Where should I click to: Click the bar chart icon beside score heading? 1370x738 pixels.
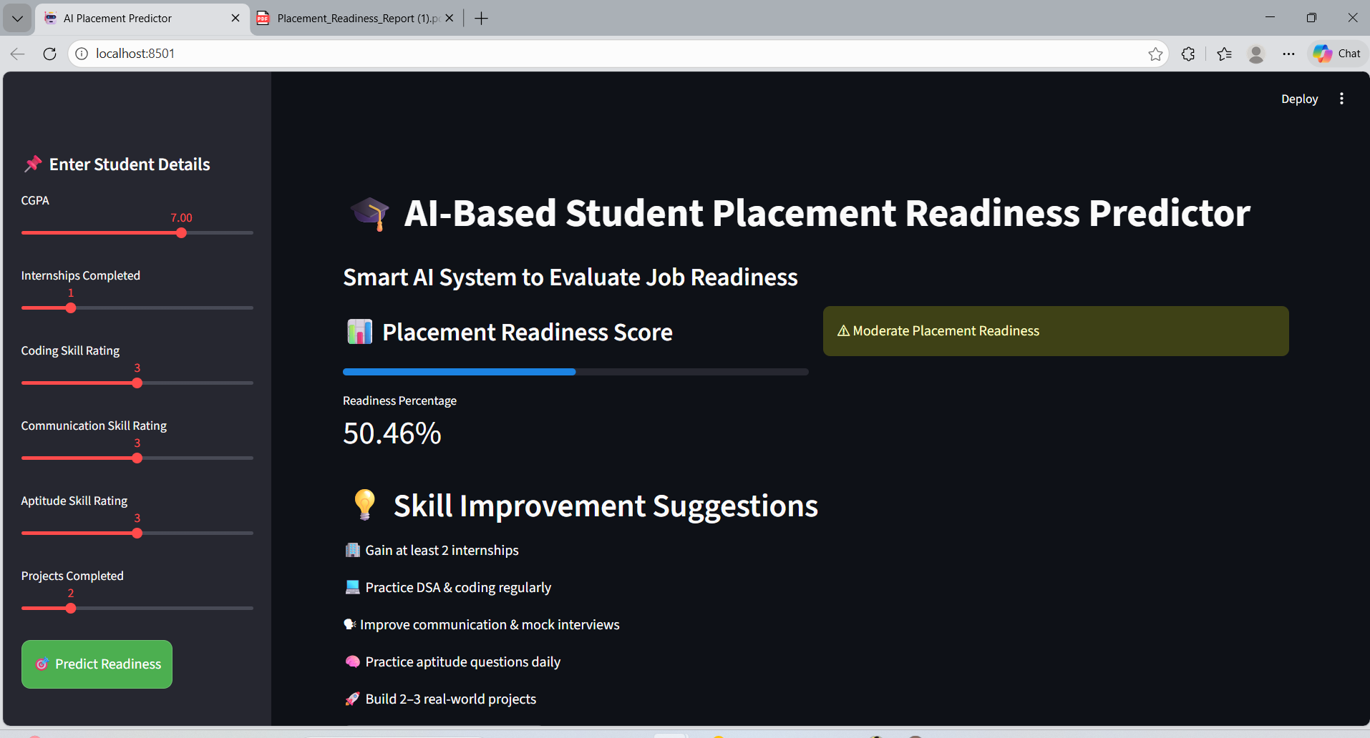pyautogui.click(x=359, y=332)
